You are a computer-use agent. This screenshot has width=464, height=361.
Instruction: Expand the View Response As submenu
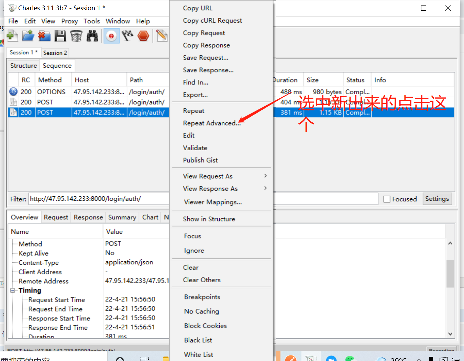265,188
